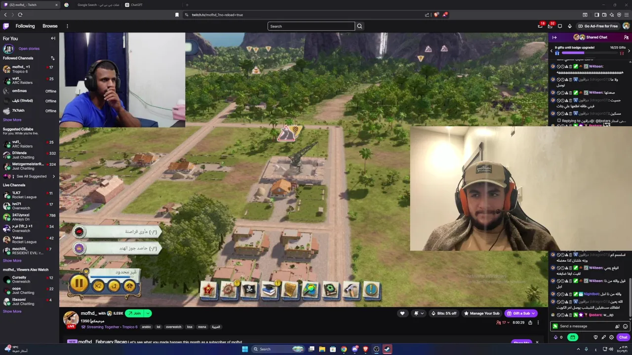This screenshot has width=632, height=355.
Task: Show the next gift goal arrow
Action: pyautogui.click(x=629, y=51)
